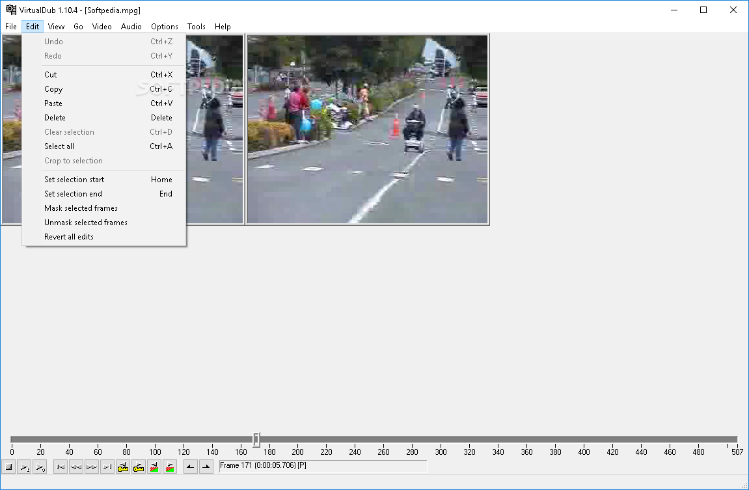Click the next scene scan icon
Image resolution: width=749 pixels, height=490 pixels.
click(170, 467)
